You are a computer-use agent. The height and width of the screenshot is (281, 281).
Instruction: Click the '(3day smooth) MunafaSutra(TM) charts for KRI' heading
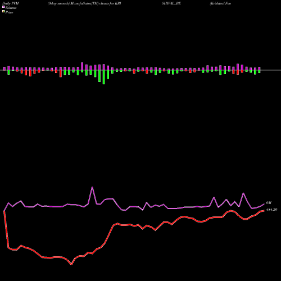(84, 3)
